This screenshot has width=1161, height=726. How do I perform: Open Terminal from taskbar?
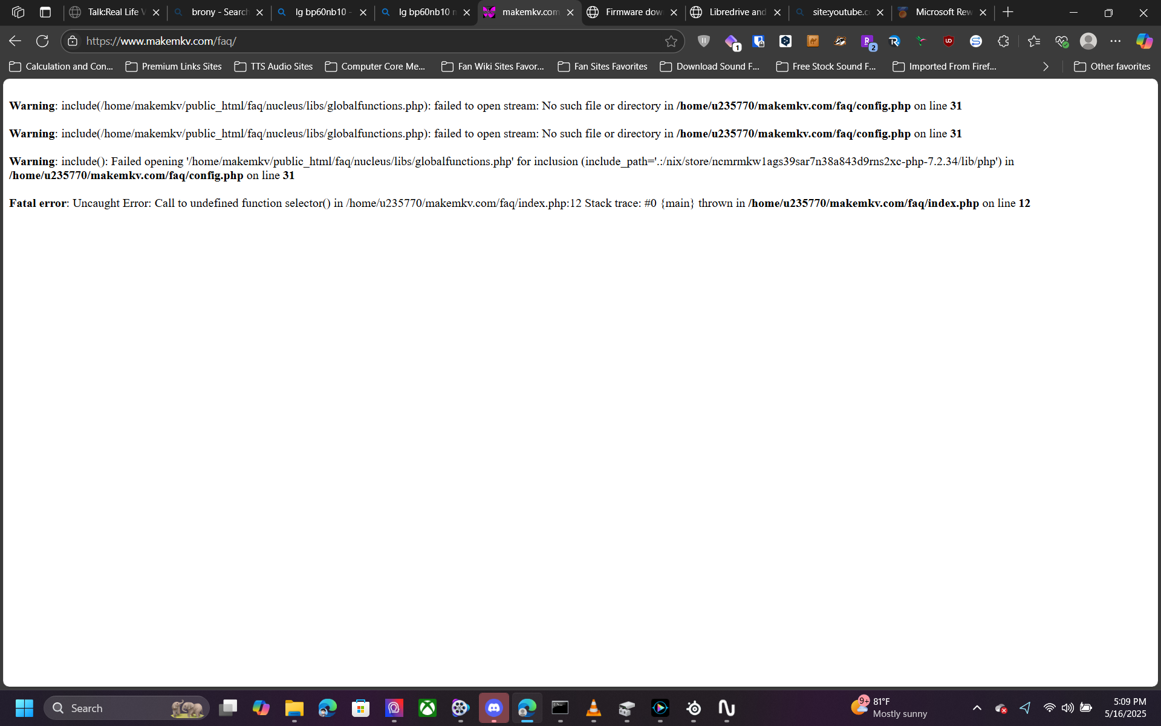pyautogui.click(x=561, y=708)
